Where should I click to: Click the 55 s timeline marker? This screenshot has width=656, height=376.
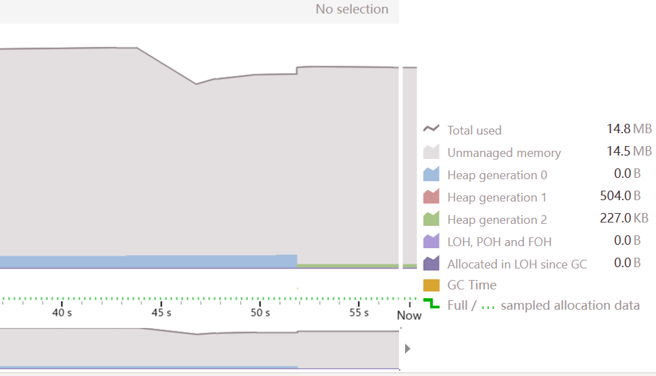(x=359, y=312)
